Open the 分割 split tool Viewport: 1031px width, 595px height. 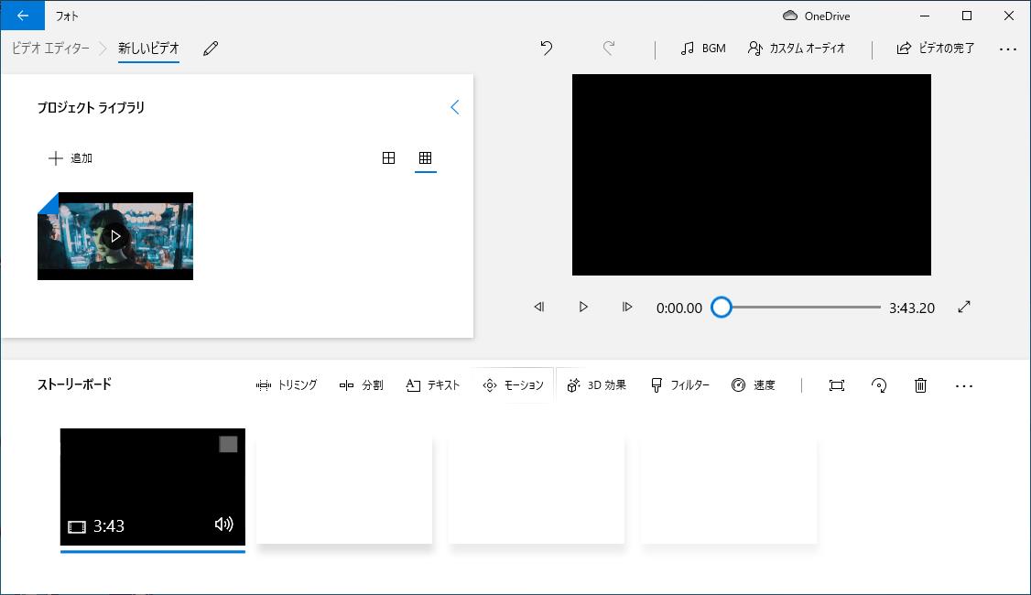coord(361,385)
